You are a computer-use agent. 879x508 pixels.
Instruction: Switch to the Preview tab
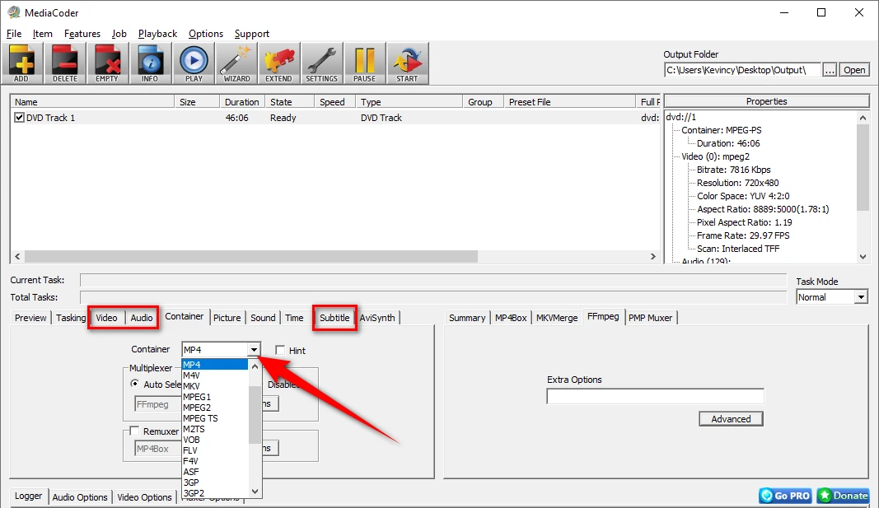pos(30,318)
